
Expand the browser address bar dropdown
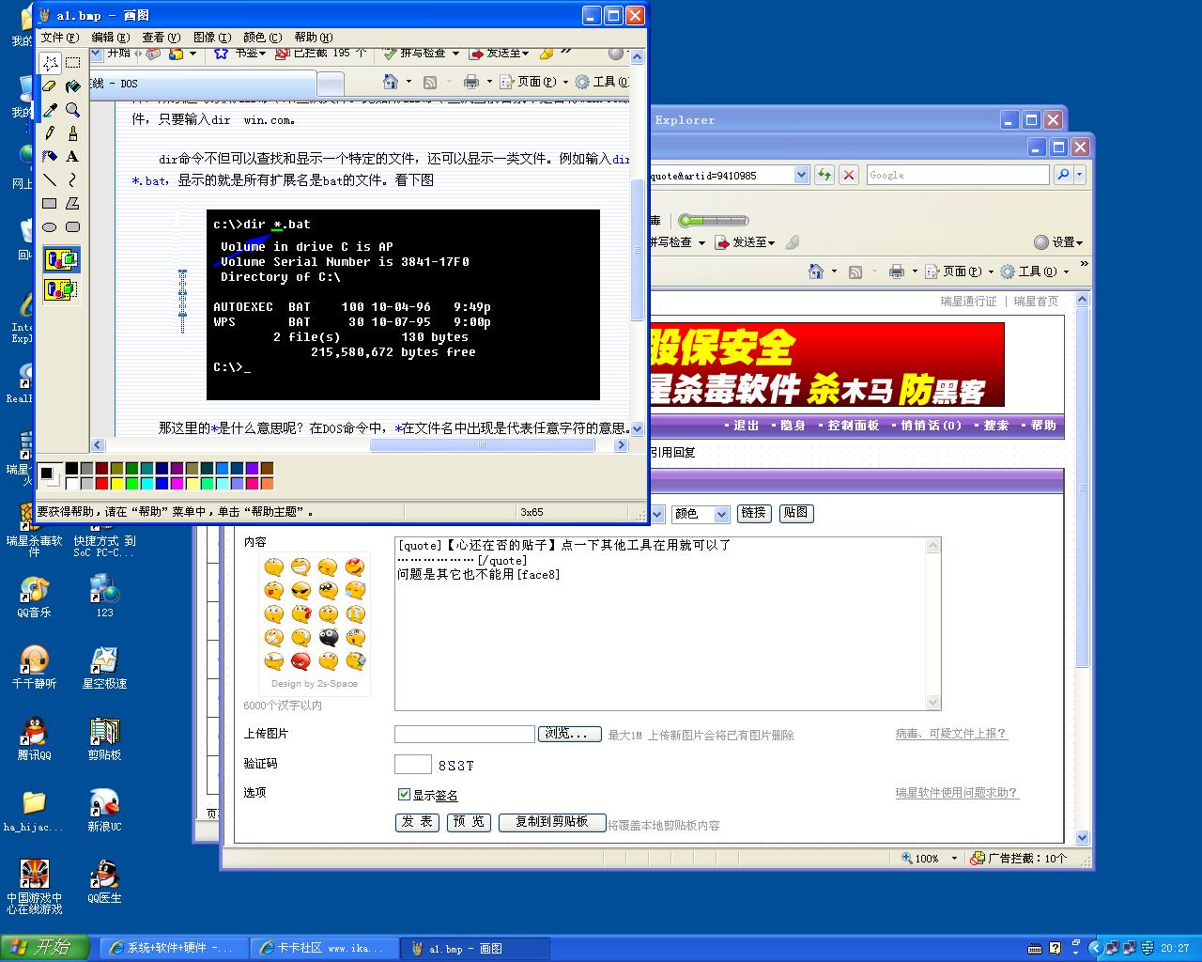pos(801,175)
